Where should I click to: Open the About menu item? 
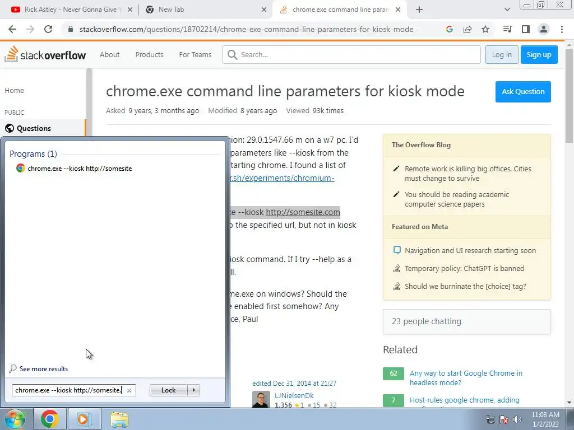coord(110,54)
